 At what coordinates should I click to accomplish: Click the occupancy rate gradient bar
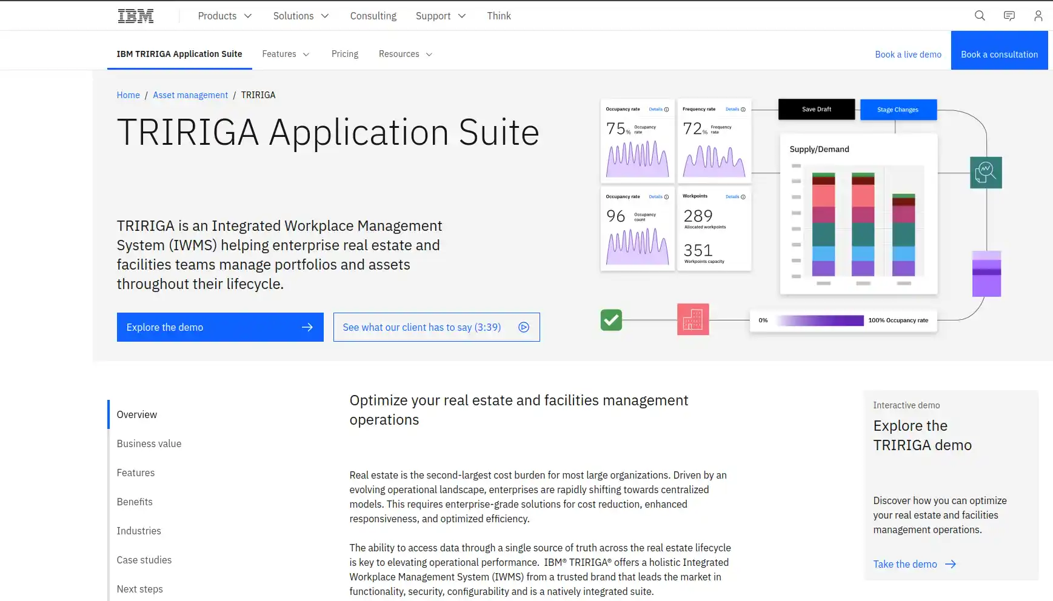point(820,320)
